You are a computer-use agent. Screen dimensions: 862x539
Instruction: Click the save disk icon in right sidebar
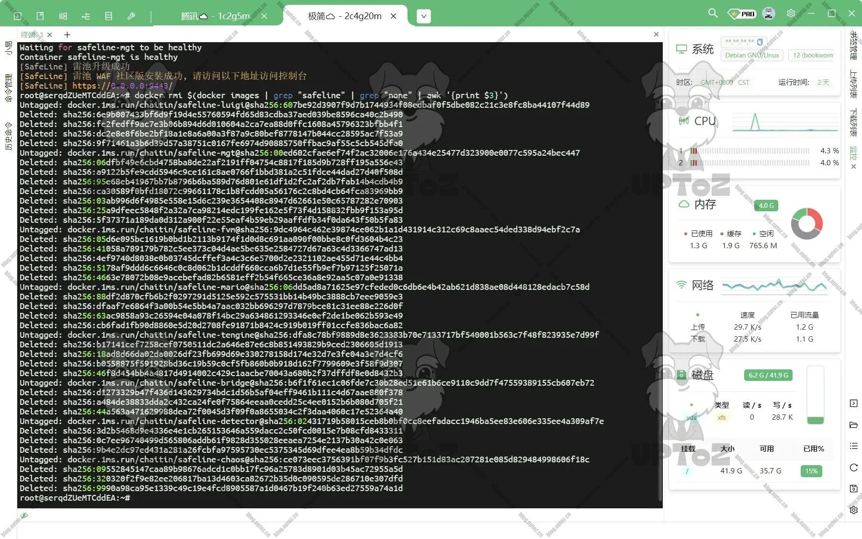tap(853, 489)
